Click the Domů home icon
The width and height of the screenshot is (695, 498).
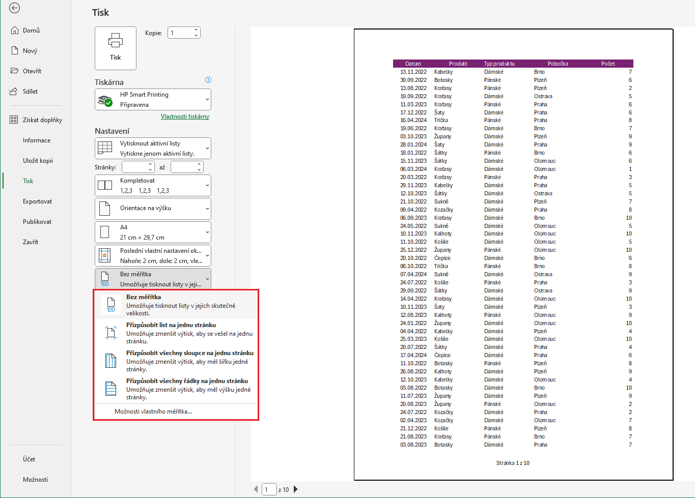point(15,31)
